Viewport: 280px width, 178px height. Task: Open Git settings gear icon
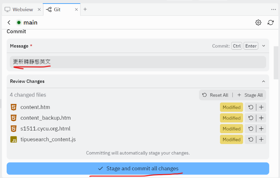click(258, 22)
